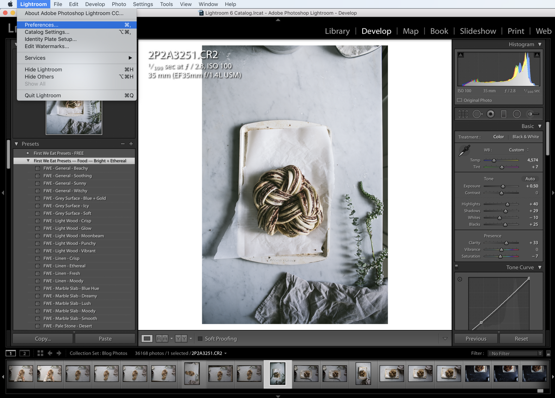Switch to the Library module

tap(337, 31)
